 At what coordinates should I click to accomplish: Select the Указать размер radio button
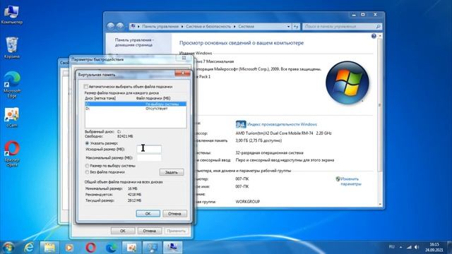coord(87,143)
